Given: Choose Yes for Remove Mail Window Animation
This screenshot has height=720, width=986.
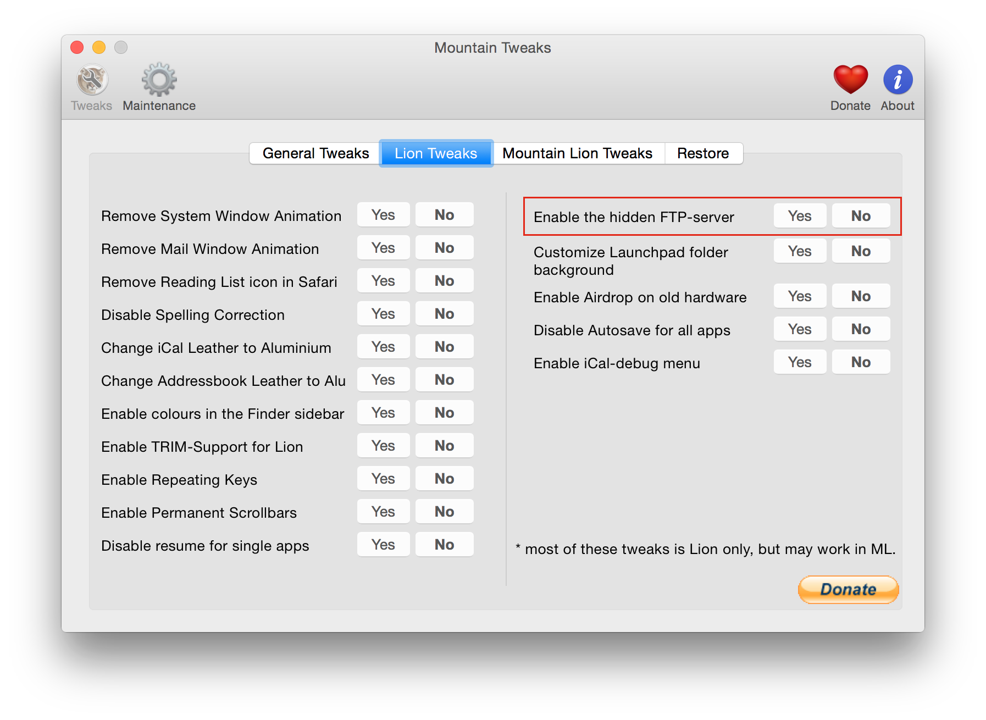Looking at the screenshot, I should pyautogui.click(x=383, y=248).
